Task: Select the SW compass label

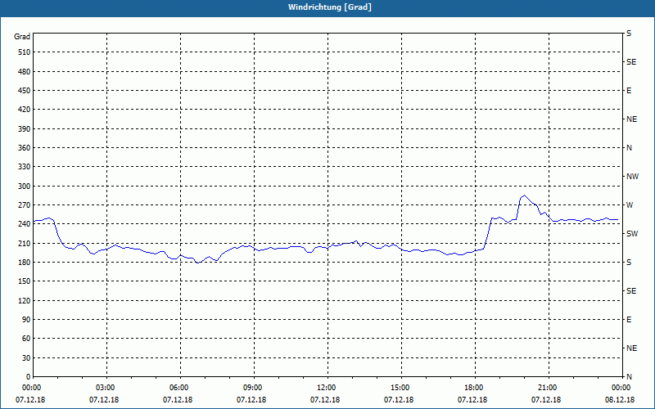Action: [x=632, y=234]
